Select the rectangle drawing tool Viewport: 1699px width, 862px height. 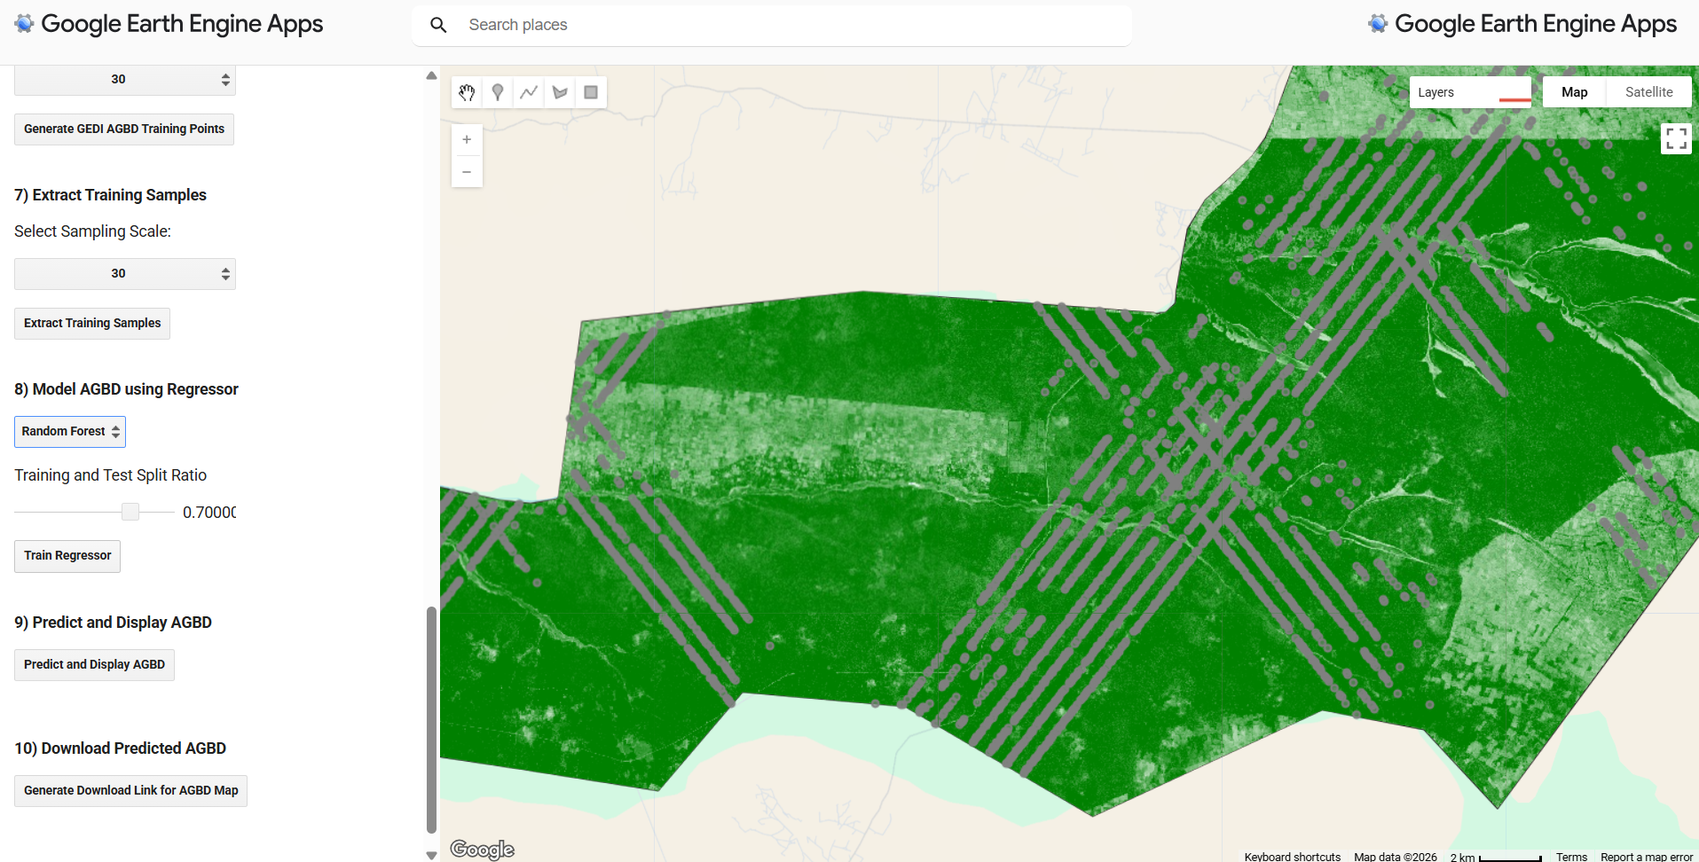click(x=590, y=91)
